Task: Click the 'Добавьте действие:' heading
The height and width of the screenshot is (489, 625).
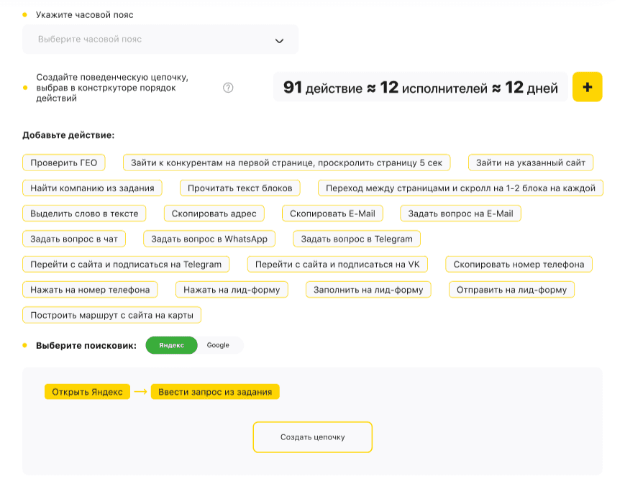Action: pos(68,135)
